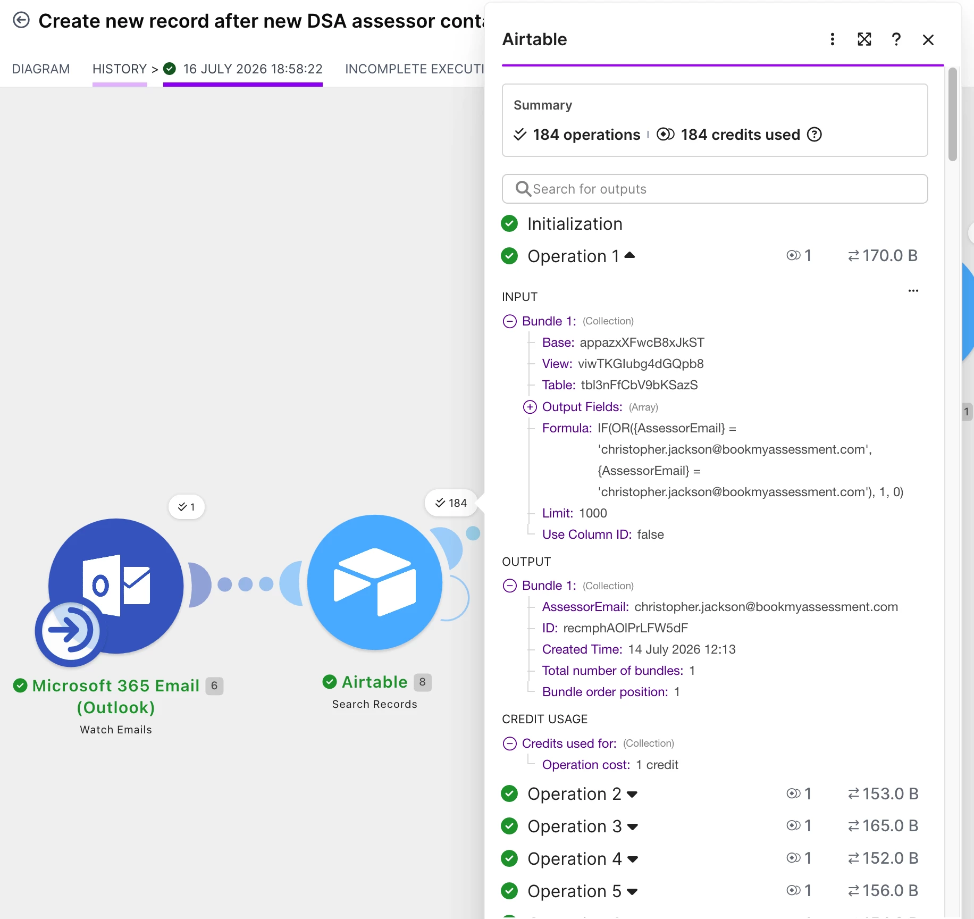Collapse Credits used for collection

pos(509,743)
